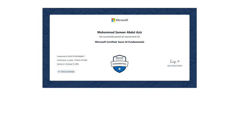Click 'Microsoft Certified: Azure AI Fundamentals' title

coord(119,42)
